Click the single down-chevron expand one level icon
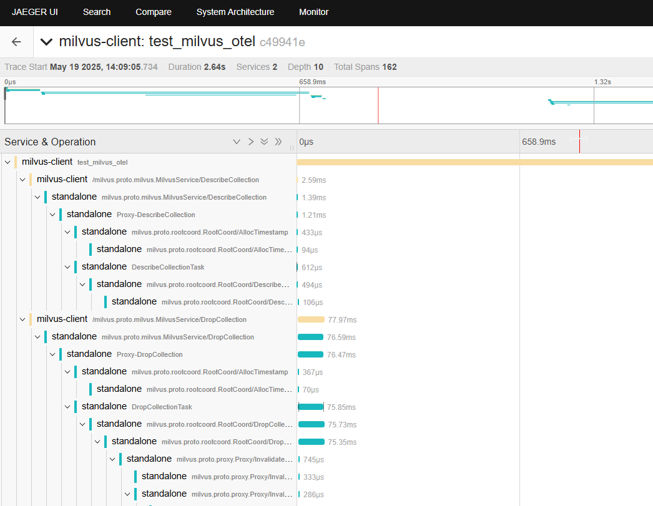The image size is (653, 506). (x=237, y=142)
